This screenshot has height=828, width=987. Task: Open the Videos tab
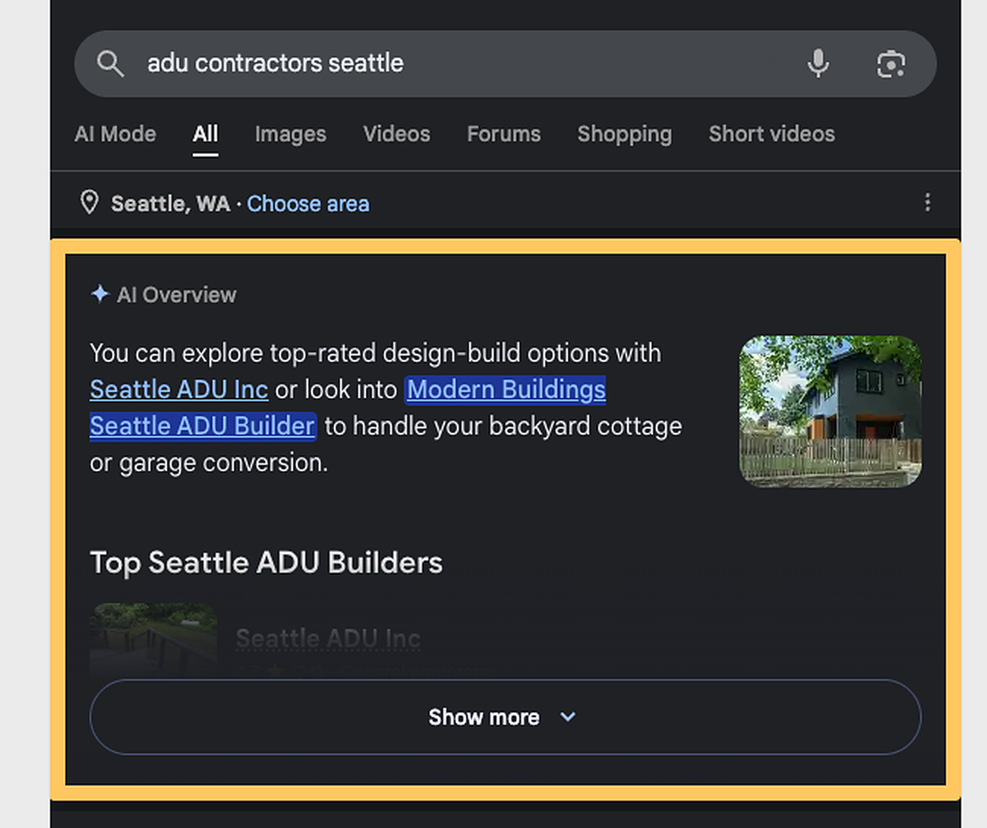[396, 134]
